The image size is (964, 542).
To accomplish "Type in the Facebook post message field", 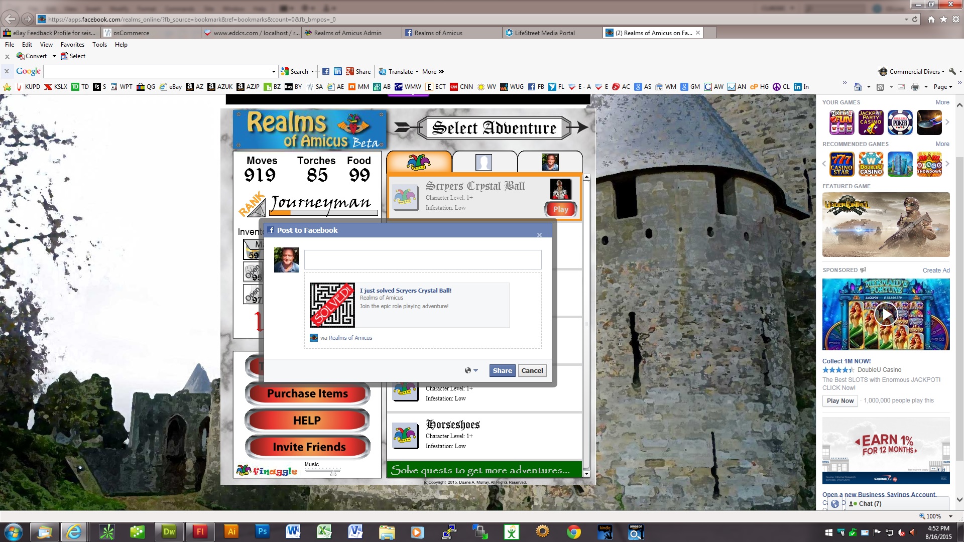I will (x=422, y=260).
